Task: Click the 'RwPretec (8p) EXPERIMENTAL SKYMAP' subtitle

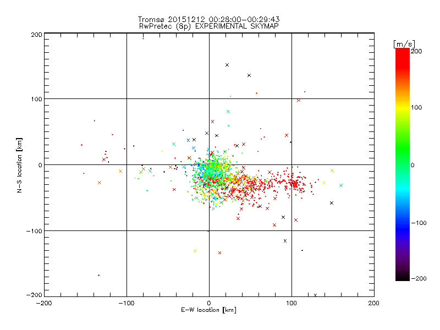Action: click(209, 26)
